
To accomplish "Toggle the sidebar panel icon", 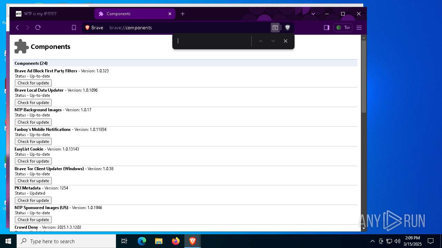I will 327,28.
